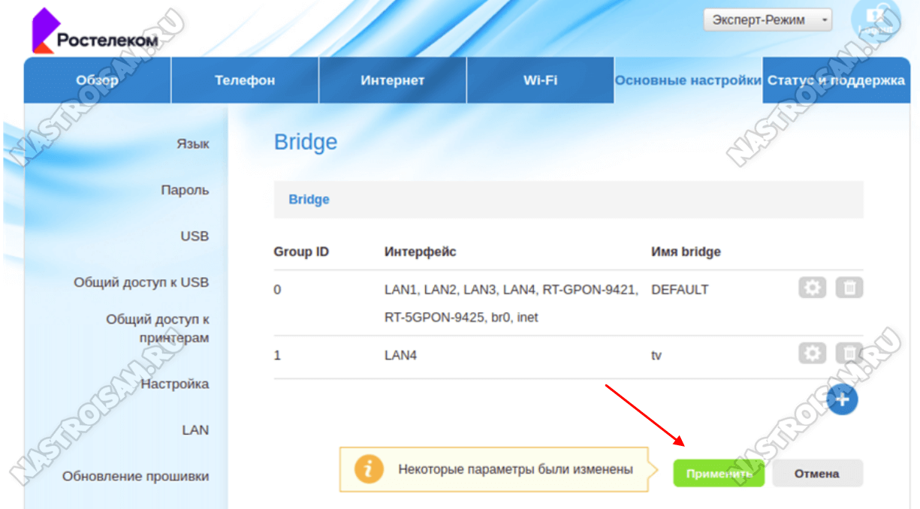Go to Обновление прошивки in sidebar
920x509 pixels.
[135, 477]
